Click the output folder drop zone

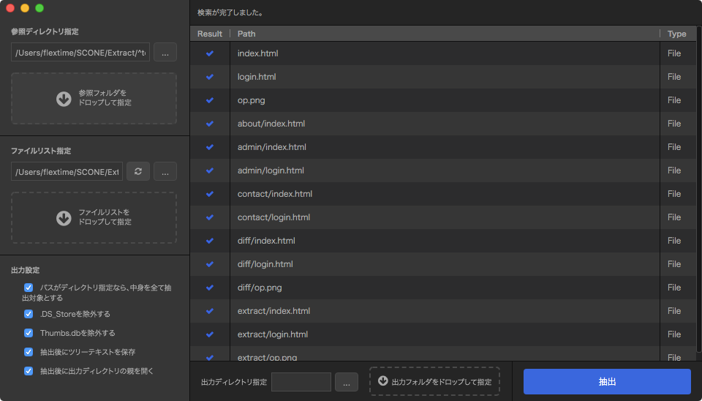434,381
